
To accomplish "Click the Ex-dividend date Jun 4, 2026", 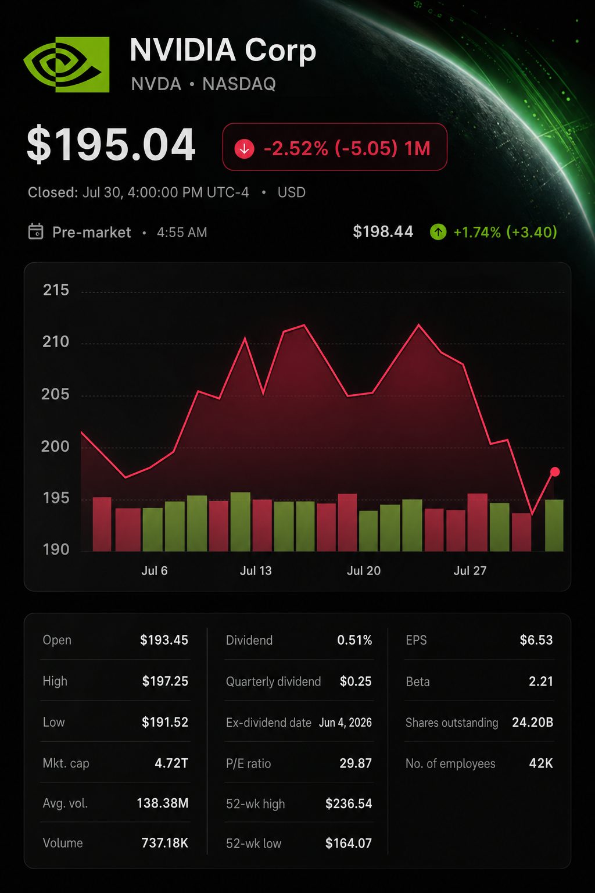I will click(x=345, y=723).
